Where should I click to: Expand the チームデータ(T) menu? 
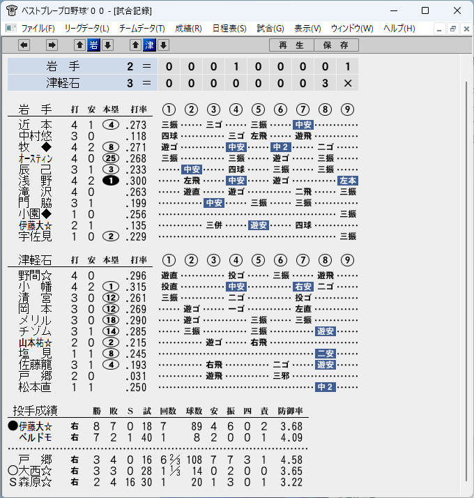pyautogui.click(x=142, y=29)
